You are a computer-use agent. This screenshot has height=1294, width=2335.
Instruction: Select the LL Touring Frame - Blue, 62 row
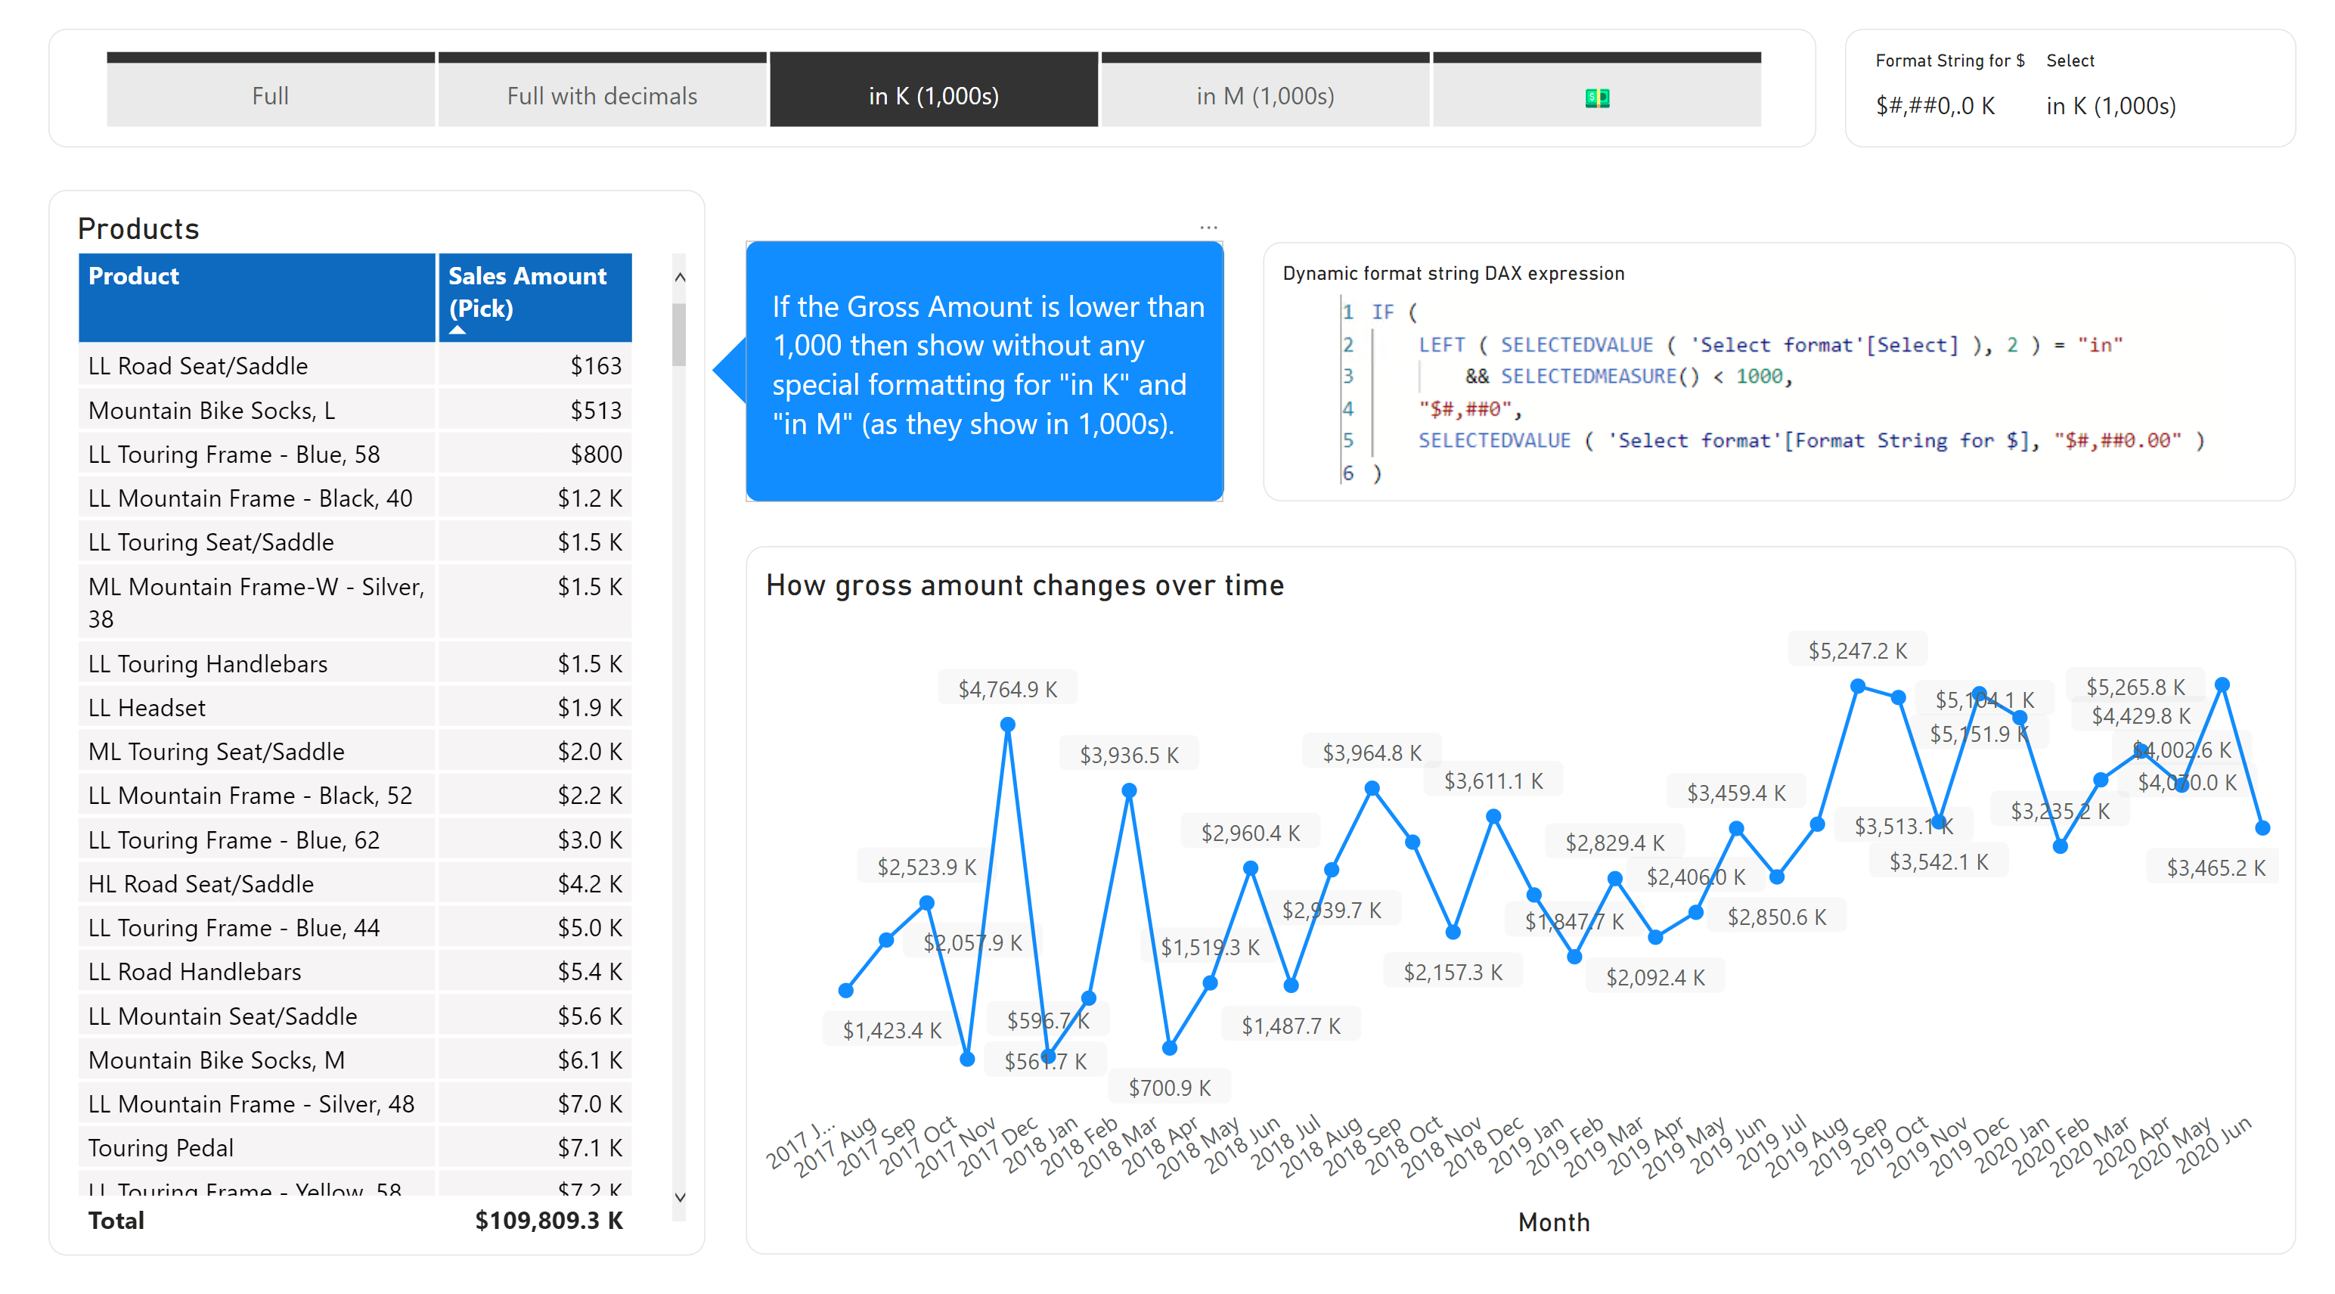[355, 839]
